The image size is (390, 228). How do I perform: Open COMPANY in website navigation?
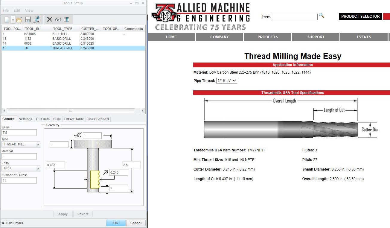(220, 37)
